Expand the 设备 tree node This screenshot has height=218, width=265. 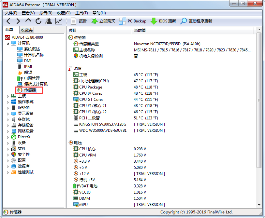(x=8, y=143)
